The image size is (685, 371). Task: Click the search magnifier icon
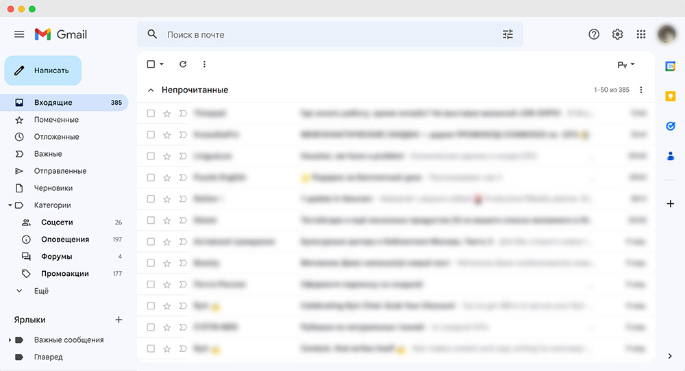pyautogui.click(x=152, y=34)
